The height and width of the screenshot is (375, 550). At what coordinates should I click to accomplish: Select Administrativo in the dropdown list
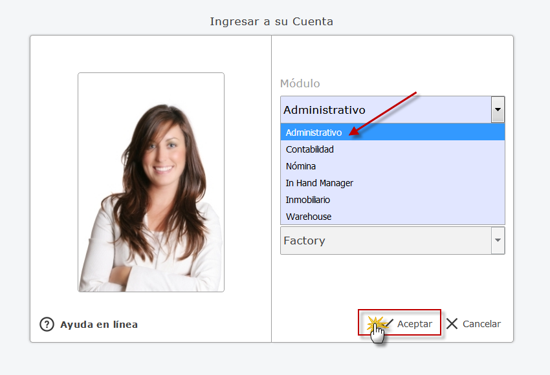(x=393, y=132)
